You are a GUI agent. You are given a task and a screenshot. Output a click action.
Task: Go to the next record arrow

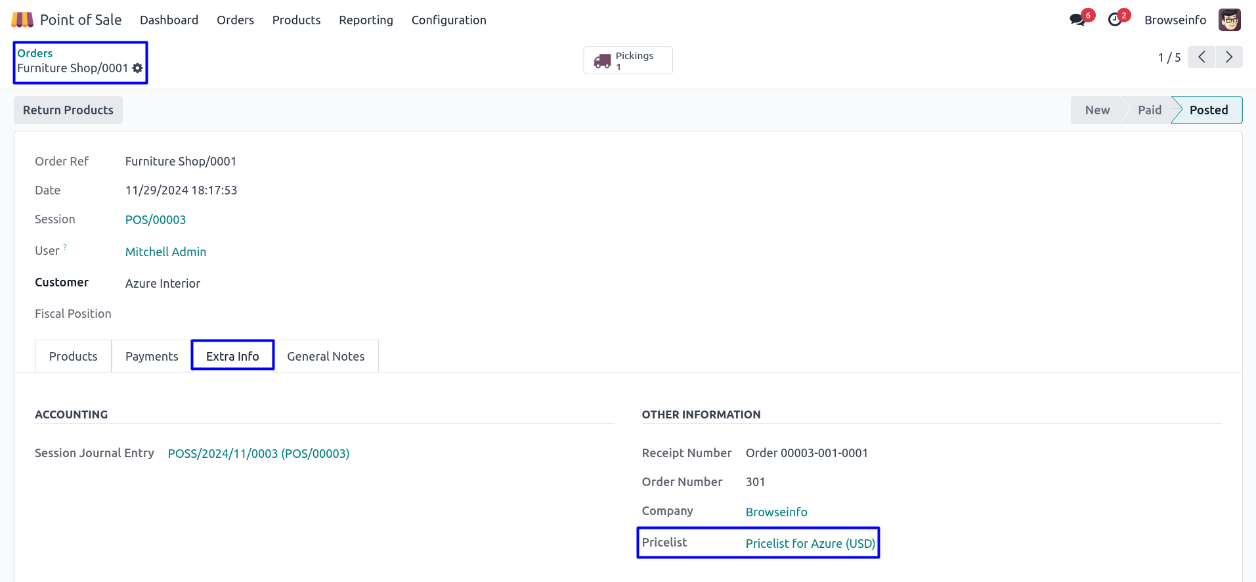(1229, 57)
